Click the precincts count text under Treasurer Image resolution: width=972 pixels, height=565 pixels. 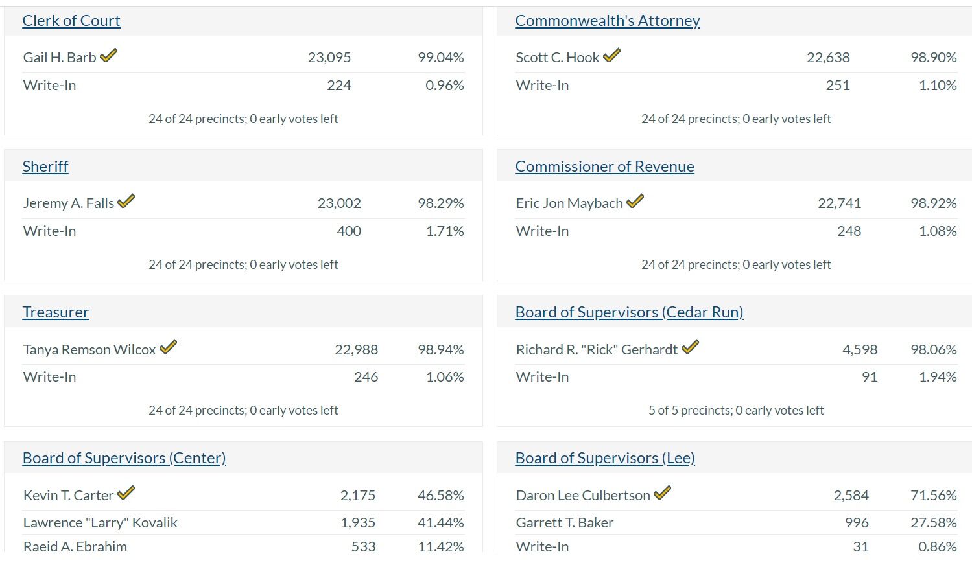243,410
